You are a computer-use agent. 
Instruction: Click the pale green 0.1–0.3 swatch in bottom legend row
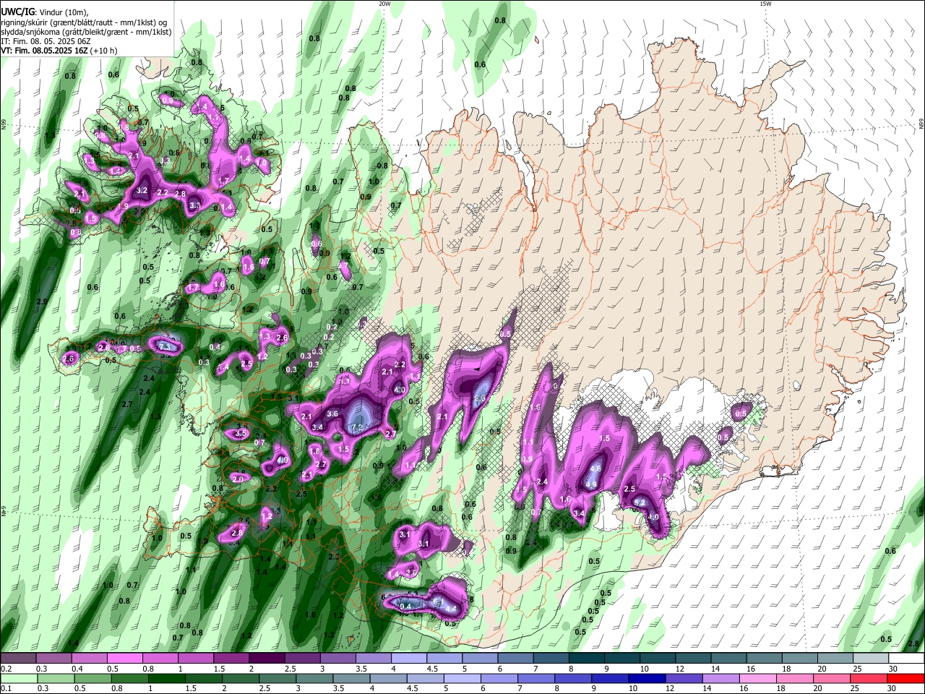(x=19, y=678)
